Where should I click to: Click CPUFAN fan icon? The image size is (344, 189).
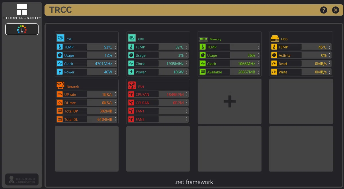point(131,94)
